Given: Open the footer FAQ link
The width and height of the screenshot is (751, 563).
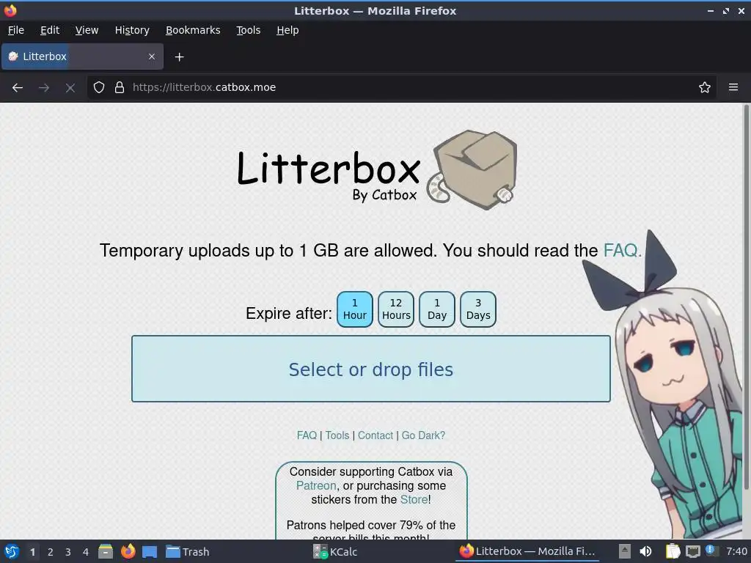Looking at the screenshot, I should [307, 435].
